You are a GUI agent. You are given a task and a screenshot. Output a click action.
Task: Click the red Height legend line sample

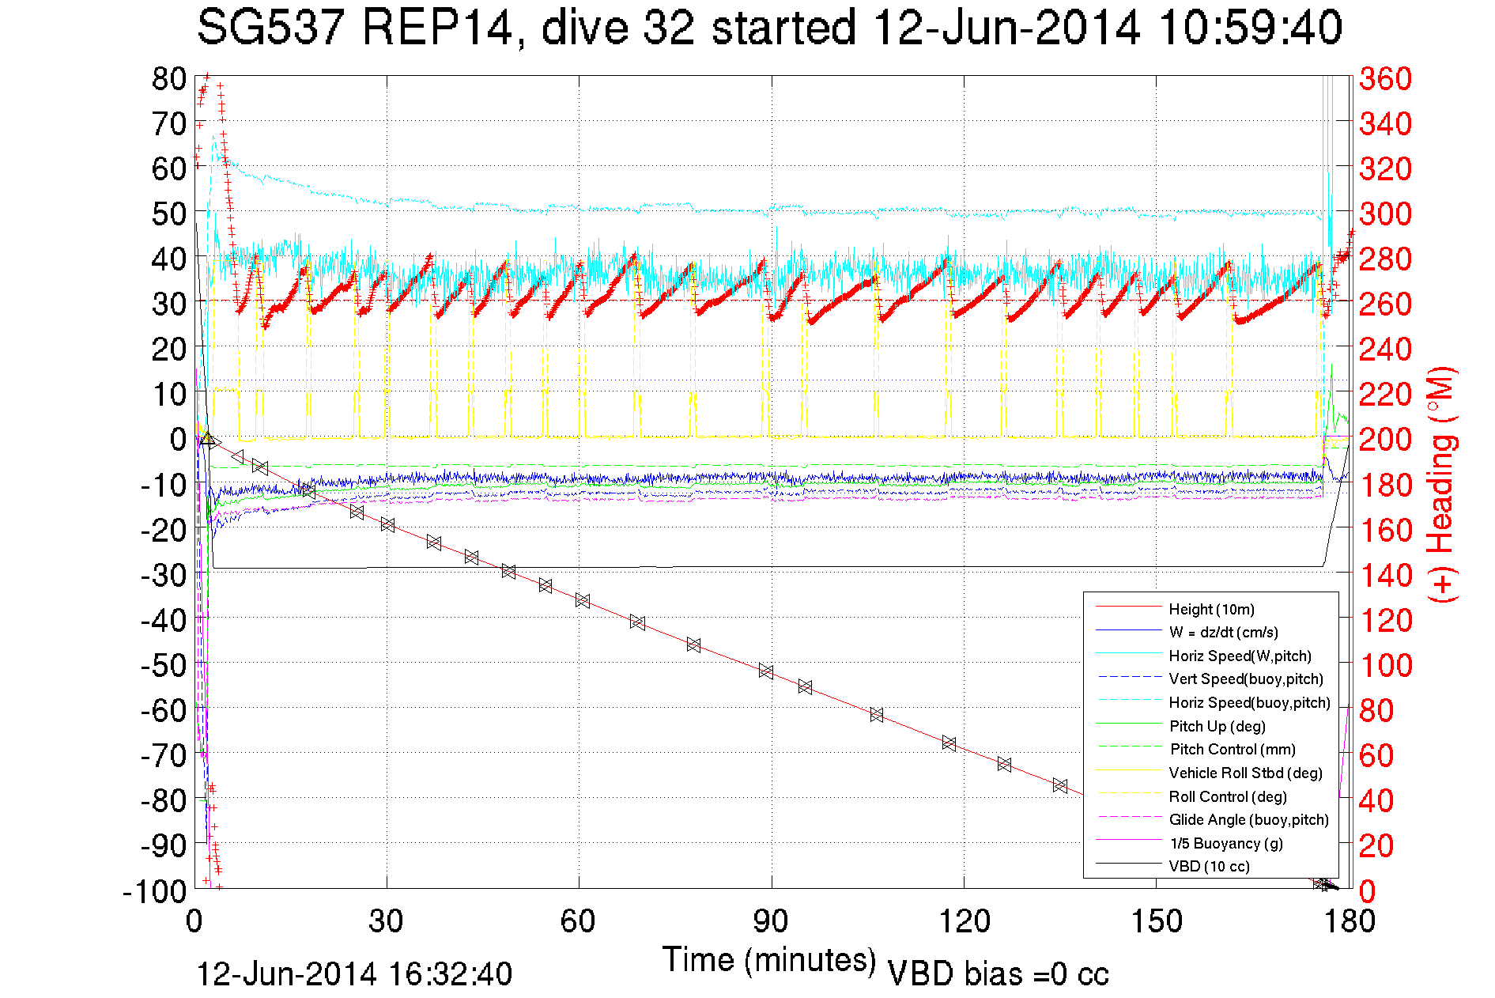[1128, 607]
